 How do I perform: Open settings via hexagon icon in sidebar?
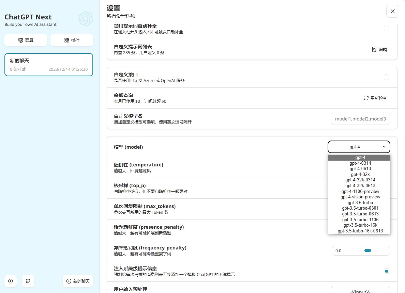(11, 281)
